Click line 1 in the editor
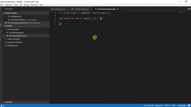191x107 pixels. pos(85,13)
